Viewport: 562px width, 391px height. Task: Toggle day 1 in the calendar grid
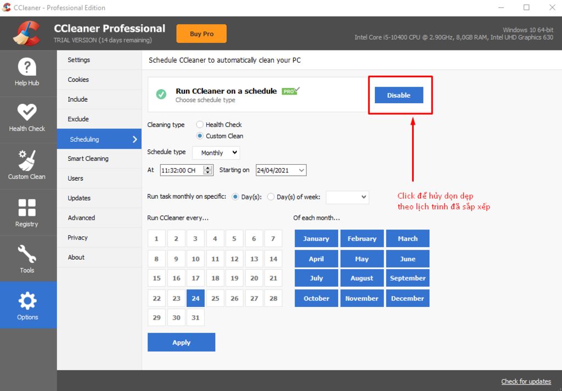(156, 238)
